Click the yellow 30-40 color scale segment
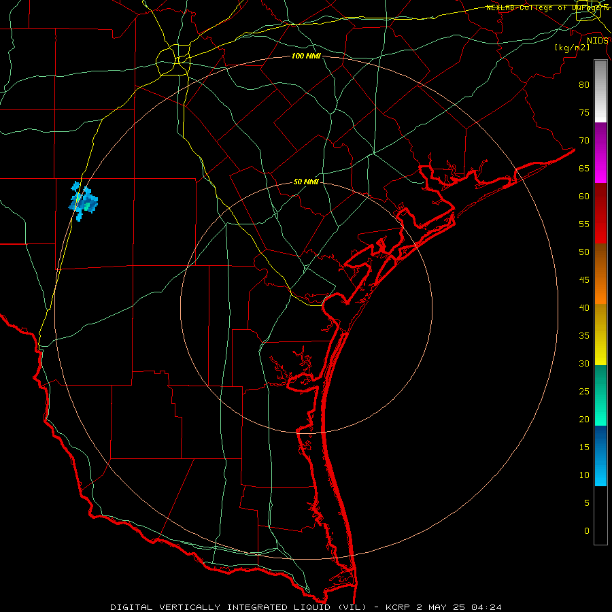 (x=600, y=335)
